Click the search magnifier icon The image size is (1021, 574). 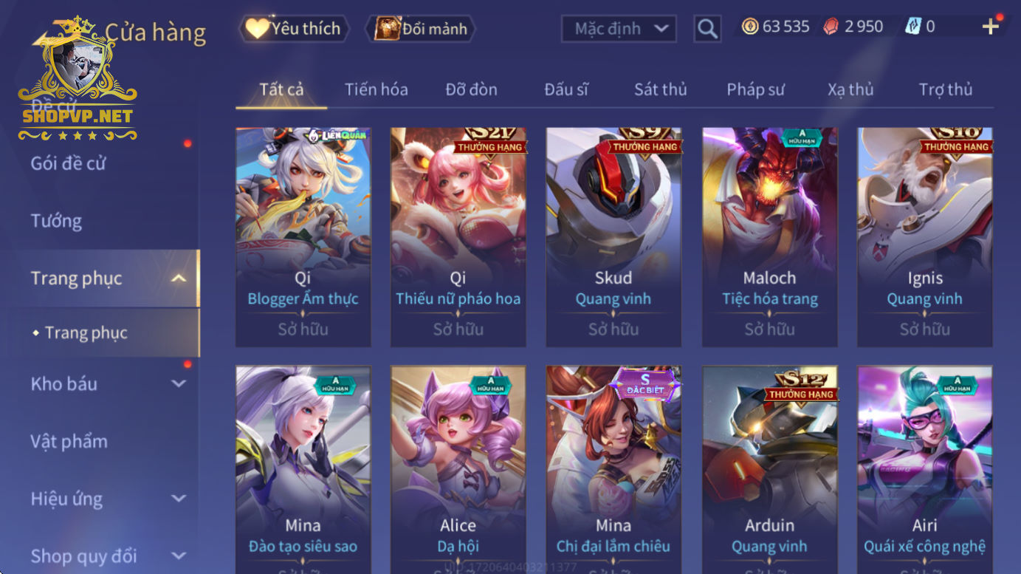[x=707, y=29]
